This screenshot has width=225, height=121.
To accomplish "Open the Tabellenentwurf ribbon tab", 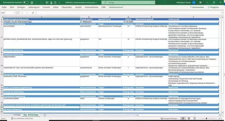I will (x=116, y=7).
